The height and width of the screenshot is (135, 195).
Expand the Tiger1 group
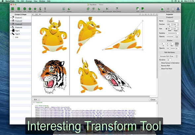click(x=11, y=31)
